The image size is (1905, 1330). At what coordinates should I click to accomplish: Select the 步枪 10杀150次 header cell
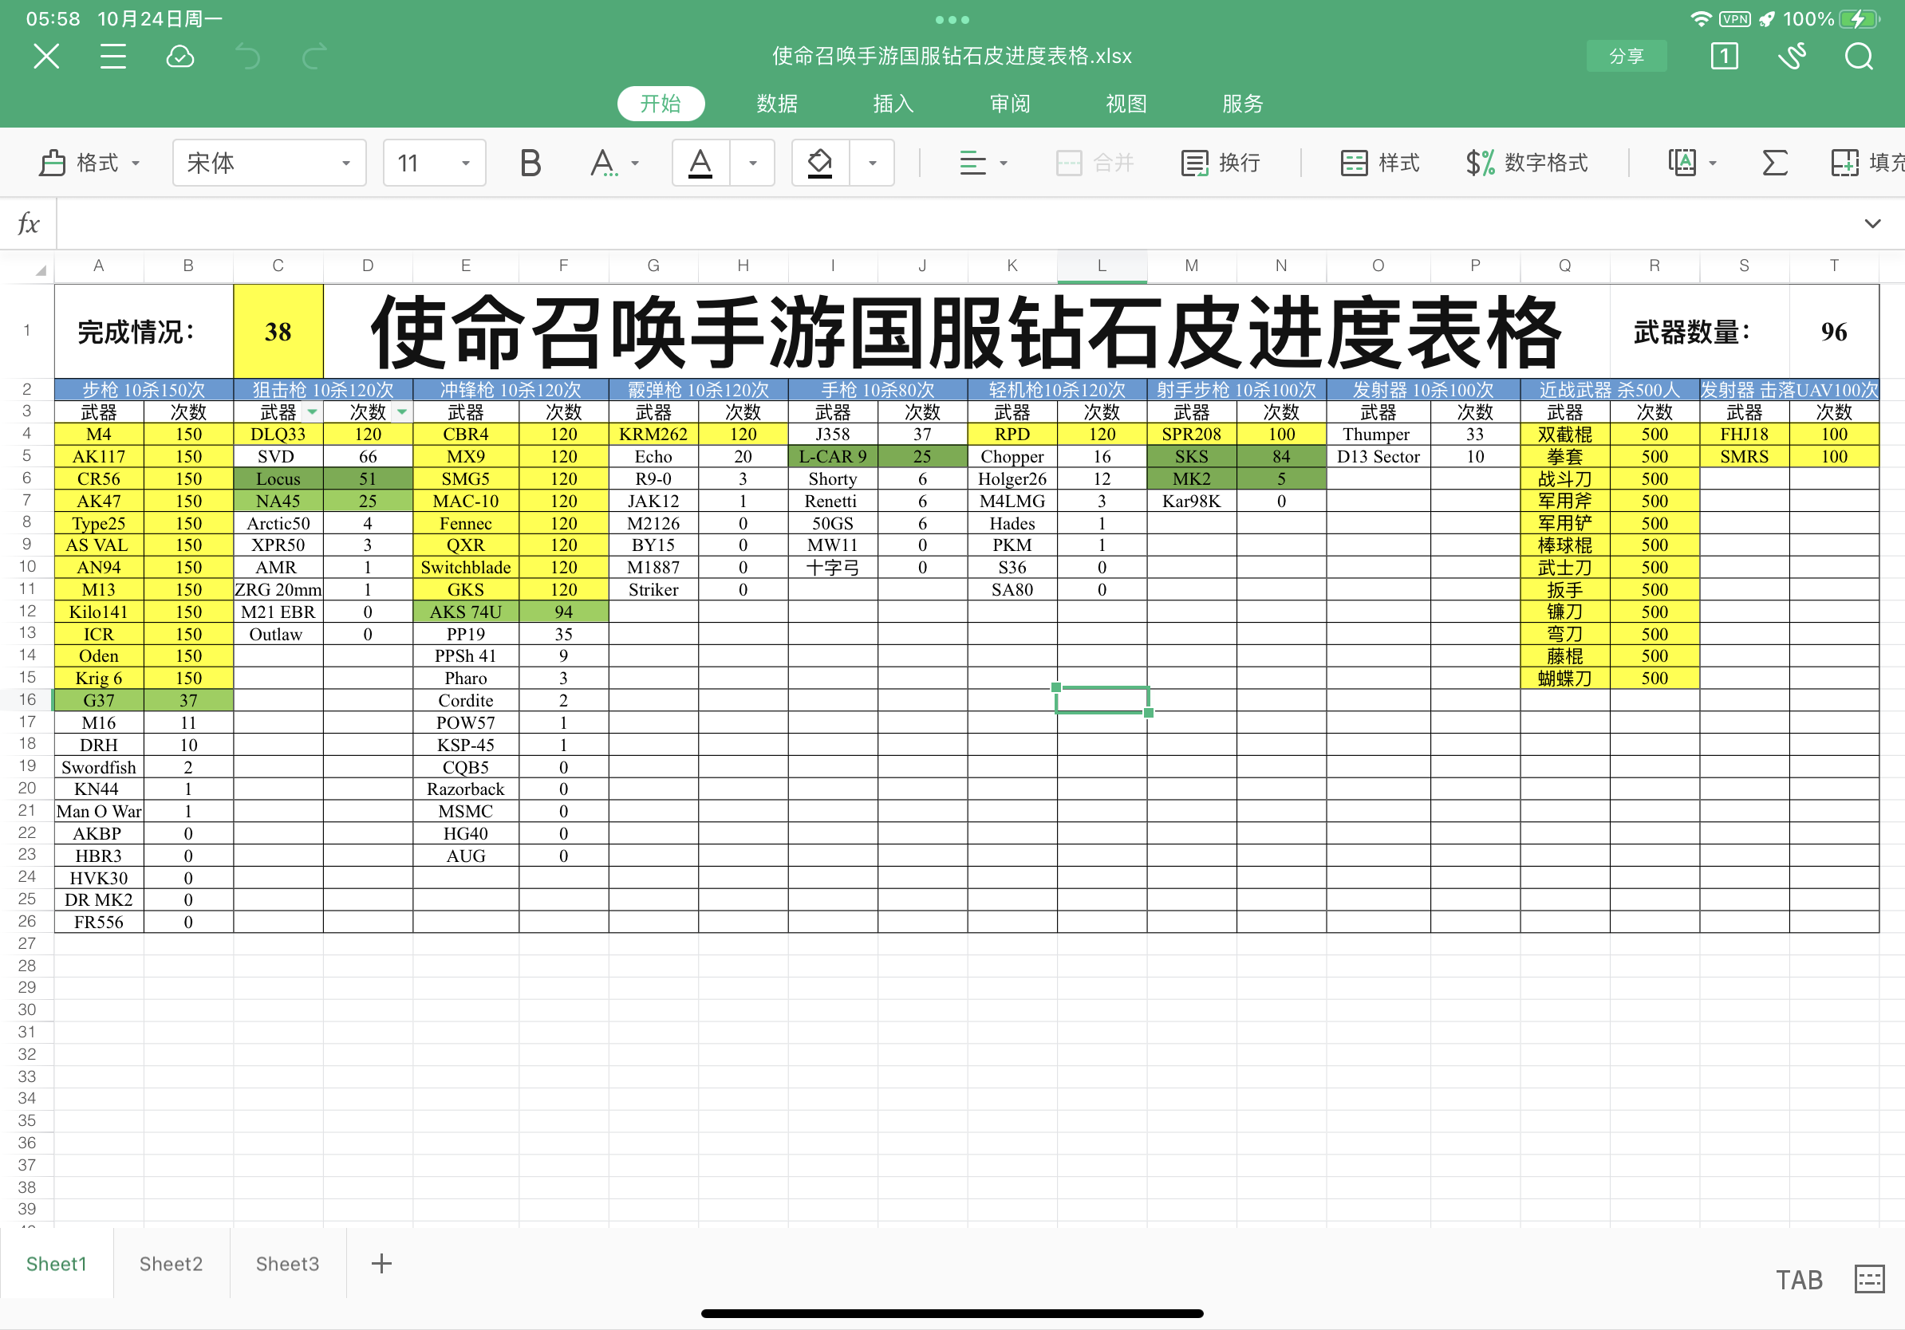[x=144, y=390]
